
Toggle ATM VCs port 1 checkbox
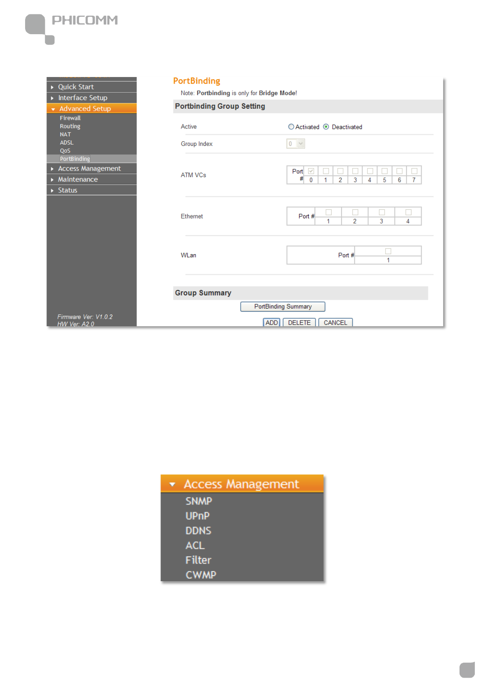pos(326,171)
